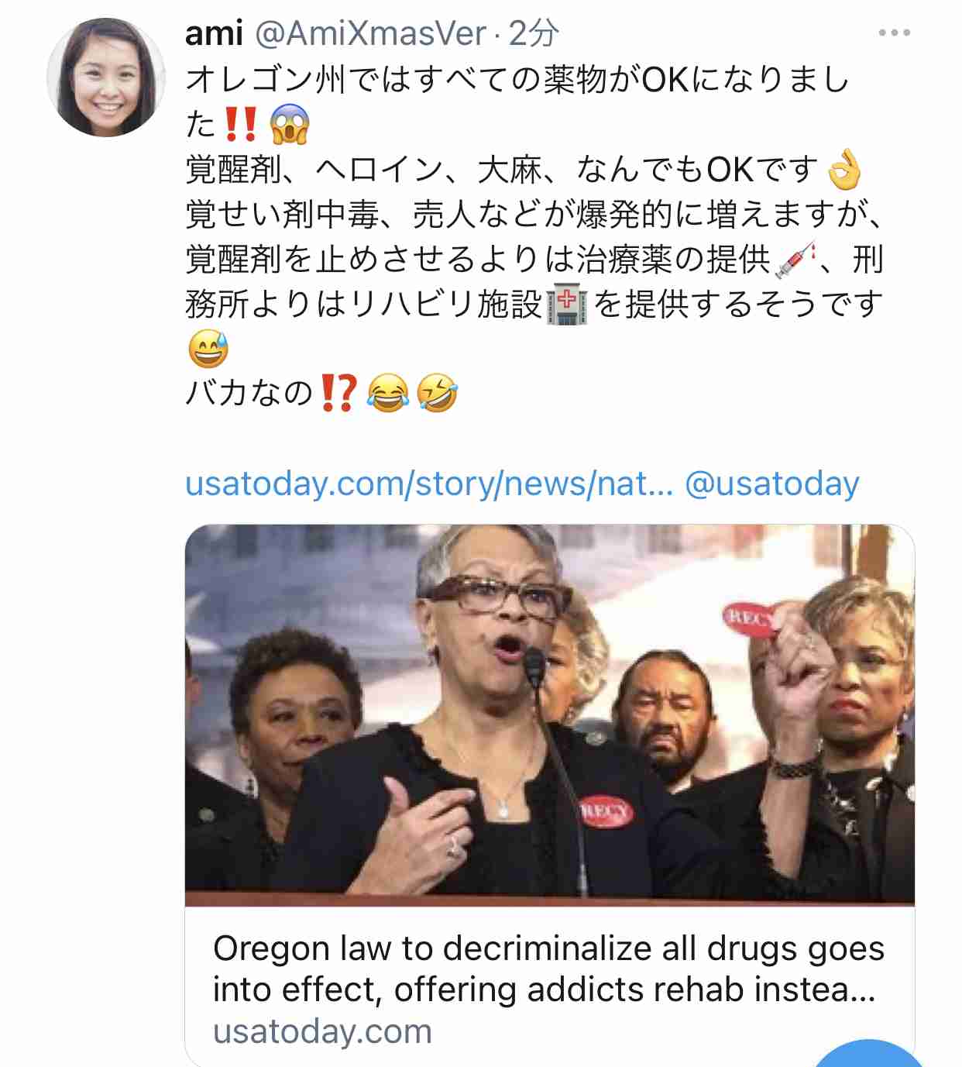This screenshot has width=962, height=1067.
Task: Open the three-dot more options menu
Action: (894, 33)
